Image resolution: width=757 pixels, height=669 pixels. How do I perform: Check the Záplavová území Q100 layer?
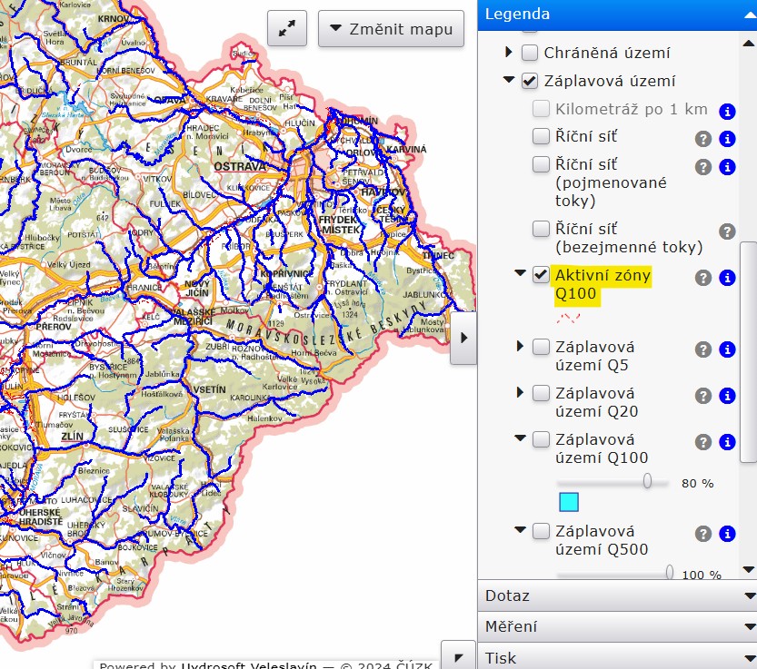tap(542, 440)
